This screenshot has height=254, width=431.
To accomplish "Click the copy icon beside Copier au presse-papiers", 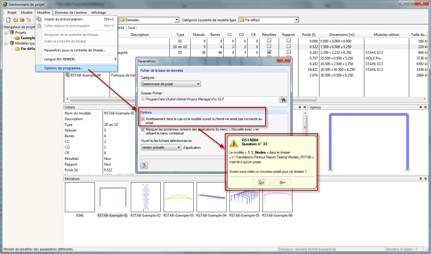I will (x=39, y=19).
